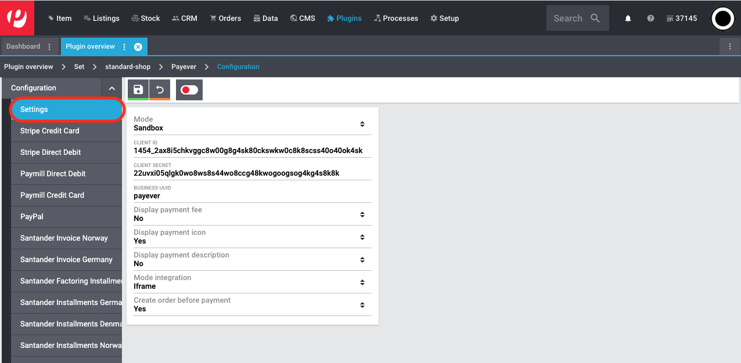Go to the standard-shop breadcrumb
The width and height of the screenshot is (741, 363).
coord(128,67)
